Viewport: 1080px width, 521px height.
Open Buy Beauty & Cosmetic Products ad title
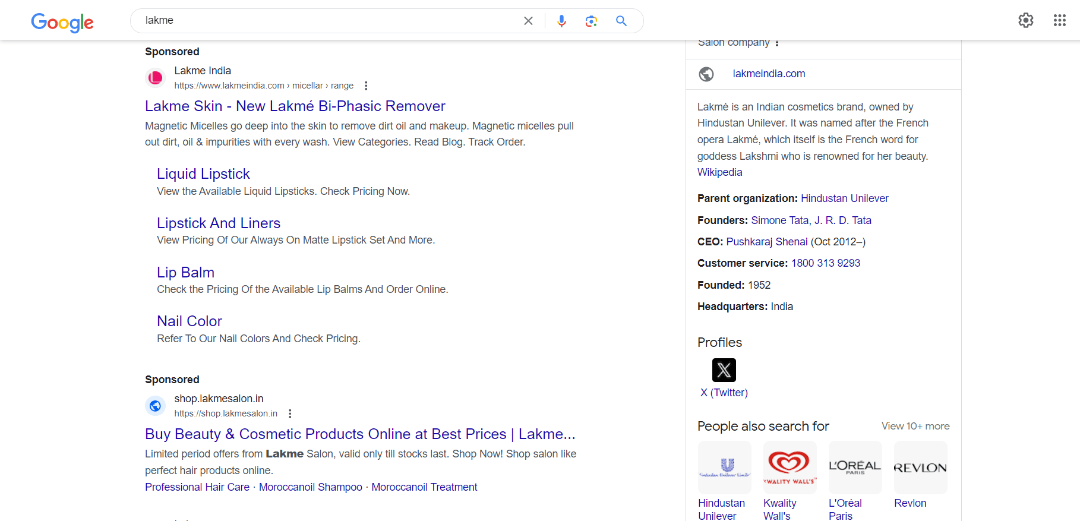pyautogui.click(x=360, y=434)
